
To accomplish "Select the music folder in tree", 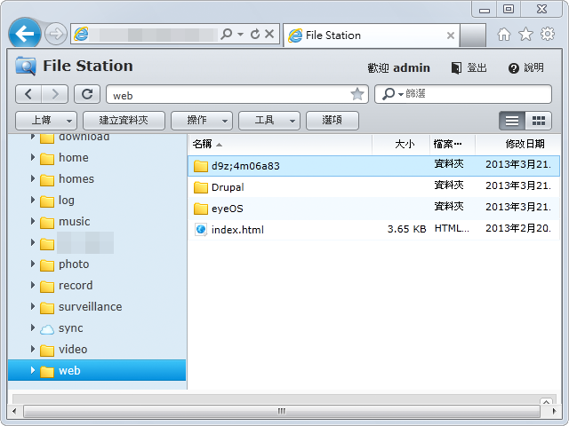I will pos(74,221).
